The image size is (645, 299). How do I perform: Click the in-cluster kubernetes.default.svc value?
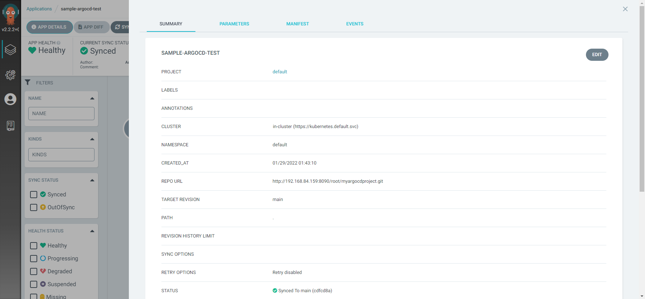315,127
